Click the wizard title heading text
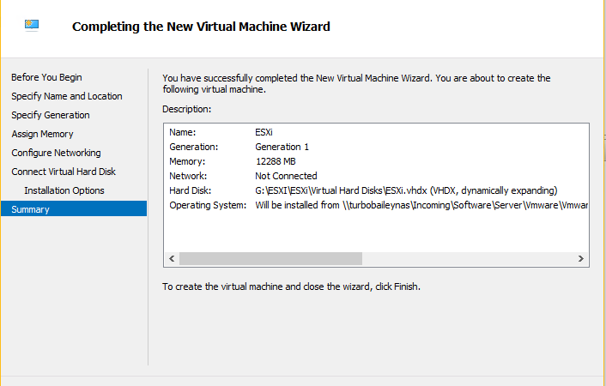Screen dimensions: 606x386 click(201, 27)
